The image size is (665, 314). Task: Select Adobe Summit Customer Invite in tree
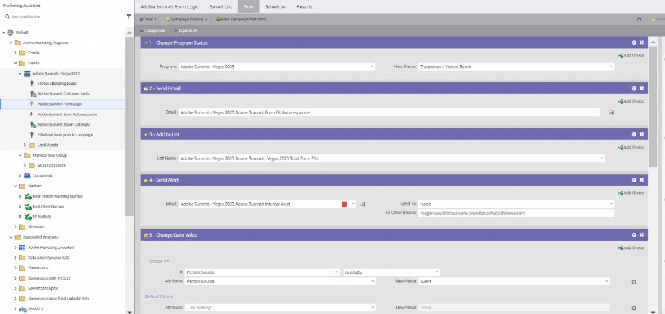tap(63, 93)
